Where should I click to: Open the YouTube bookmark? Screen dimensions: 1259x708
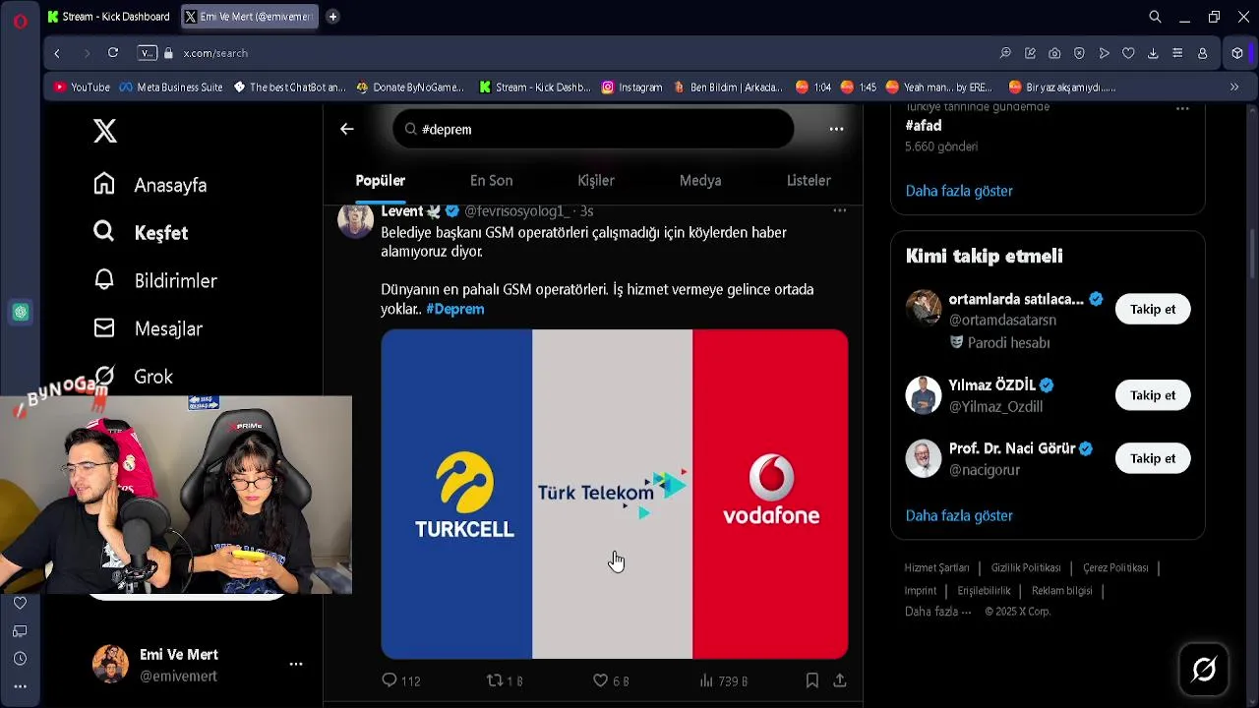pos(82,88)
